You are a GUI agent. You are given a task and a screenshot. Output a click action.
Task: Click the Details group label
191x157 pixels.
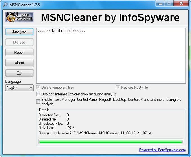tap(44, 110)
